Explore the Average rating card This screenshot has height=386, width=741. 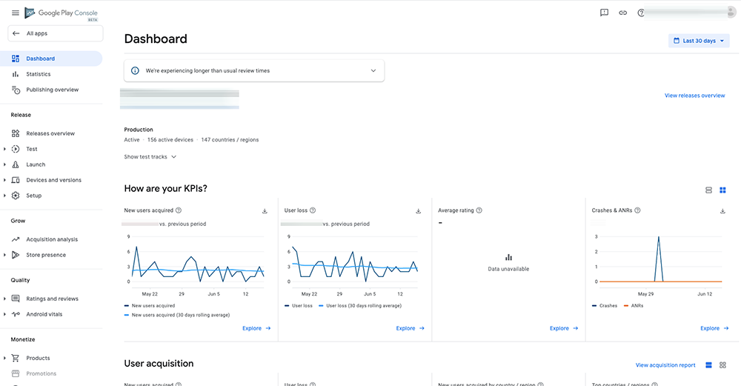(x=564, y=328)
